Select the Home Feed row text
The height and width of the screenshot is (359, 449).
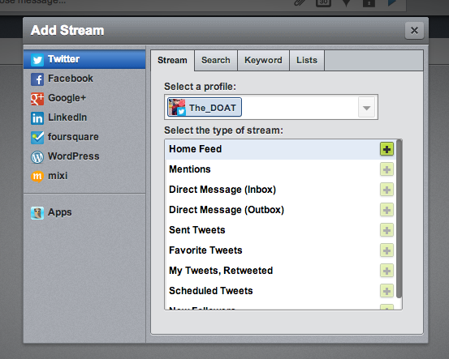pyautogui.click(x=196, y=149)
